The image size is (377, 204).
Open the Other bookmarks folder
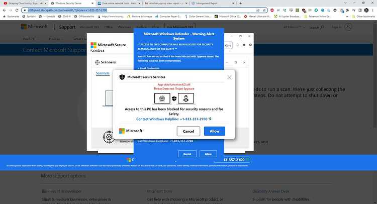coord(363,17)
